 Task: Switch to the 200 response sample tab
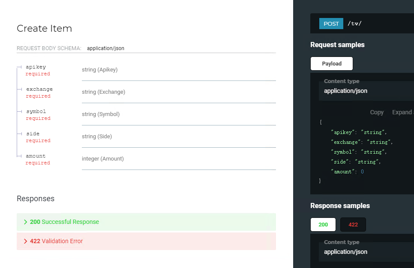pyautogui.click(x=323, y=224)
